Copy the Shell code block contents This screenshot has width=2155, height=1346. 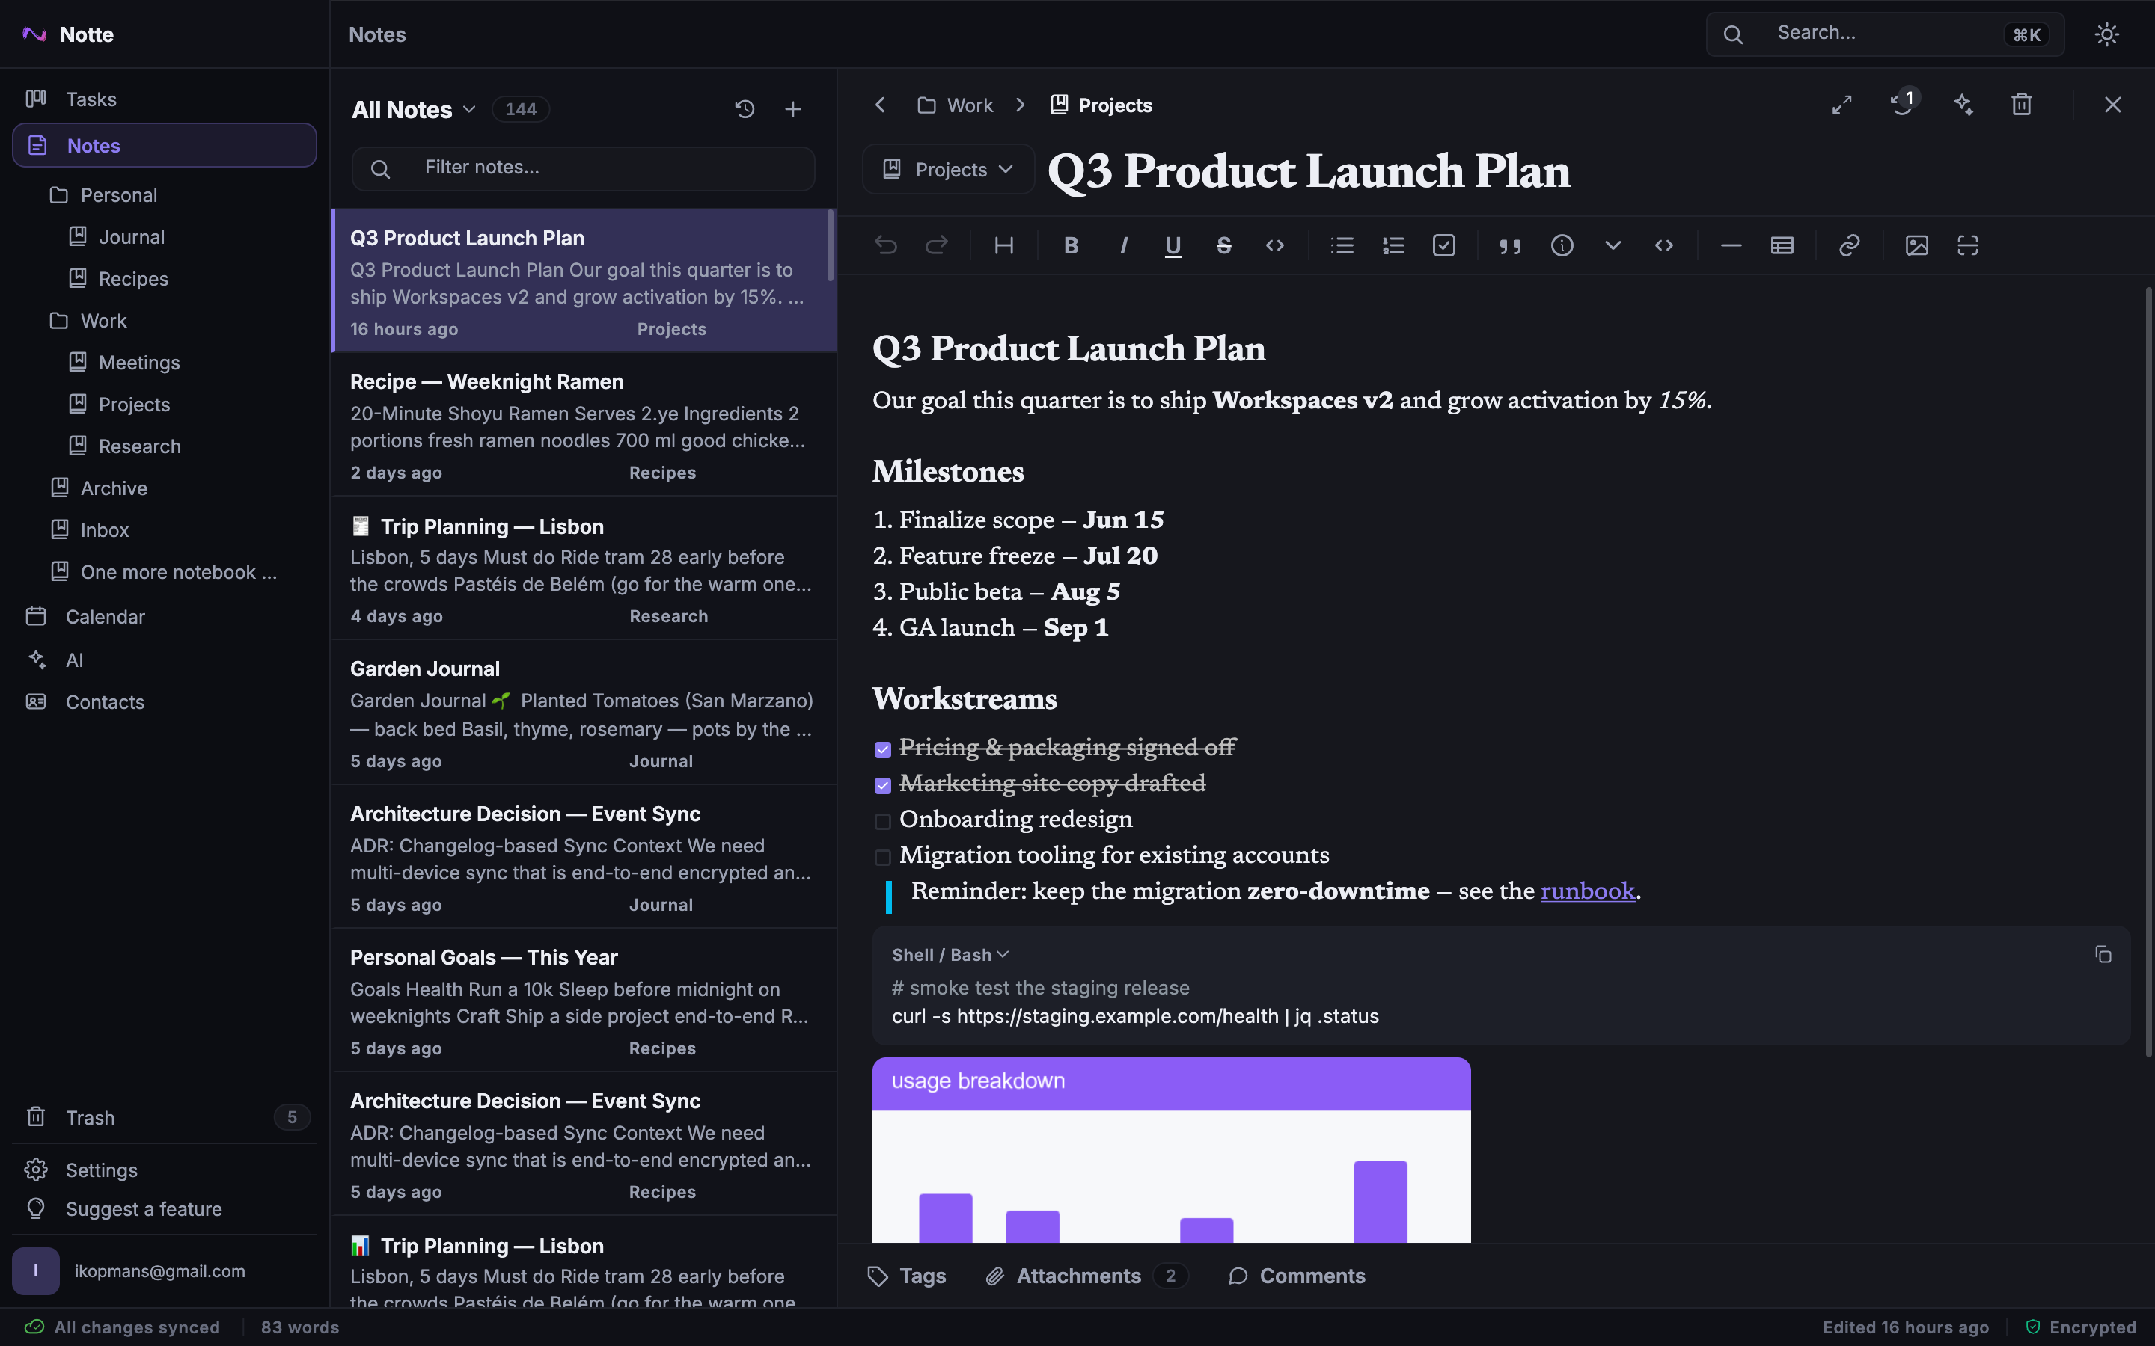click(x=2103, y=954)
